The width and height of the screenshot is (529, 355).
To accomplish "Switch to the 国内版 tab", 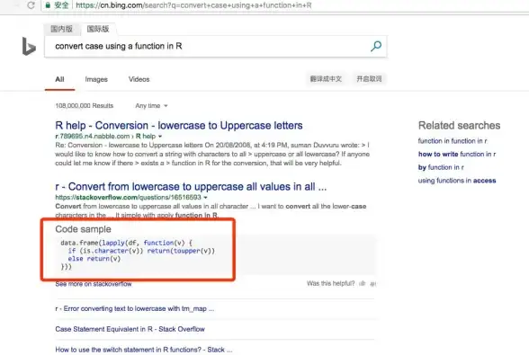I will pos(62,29).
